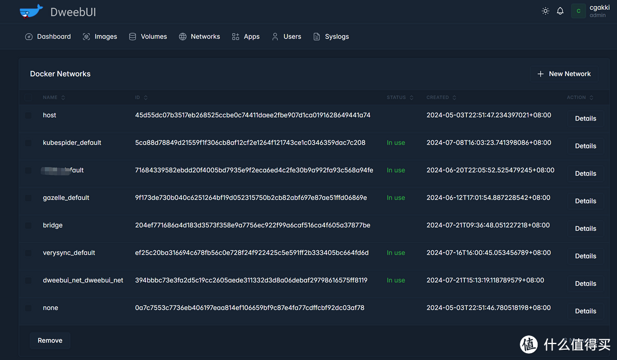
Task: Click the Volumes database icon
Action: coord(133,37)
